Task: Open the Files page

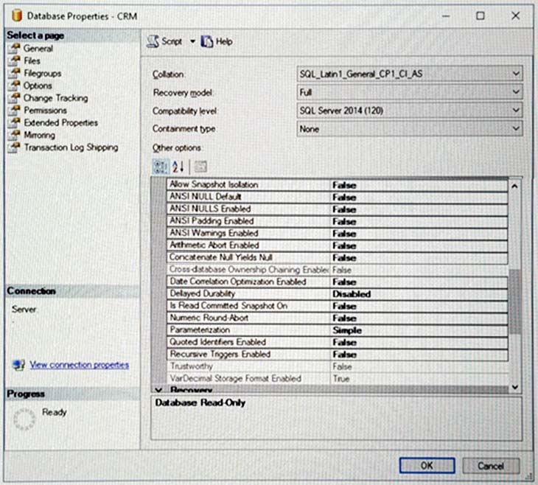Action: 32,60
